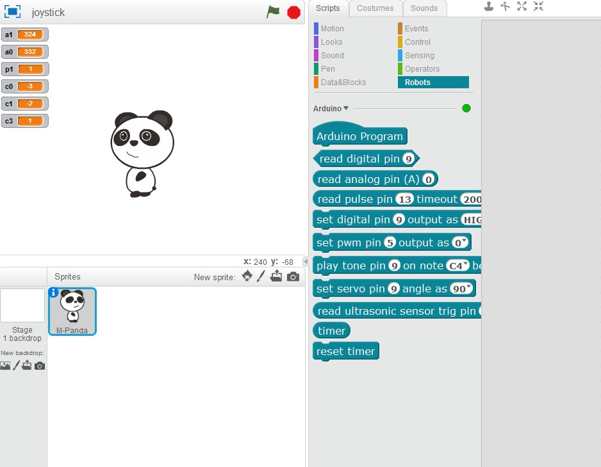Viewport: 601px width, 467px height.
Task: Click the red stop sign
Action: click(293, 12)
